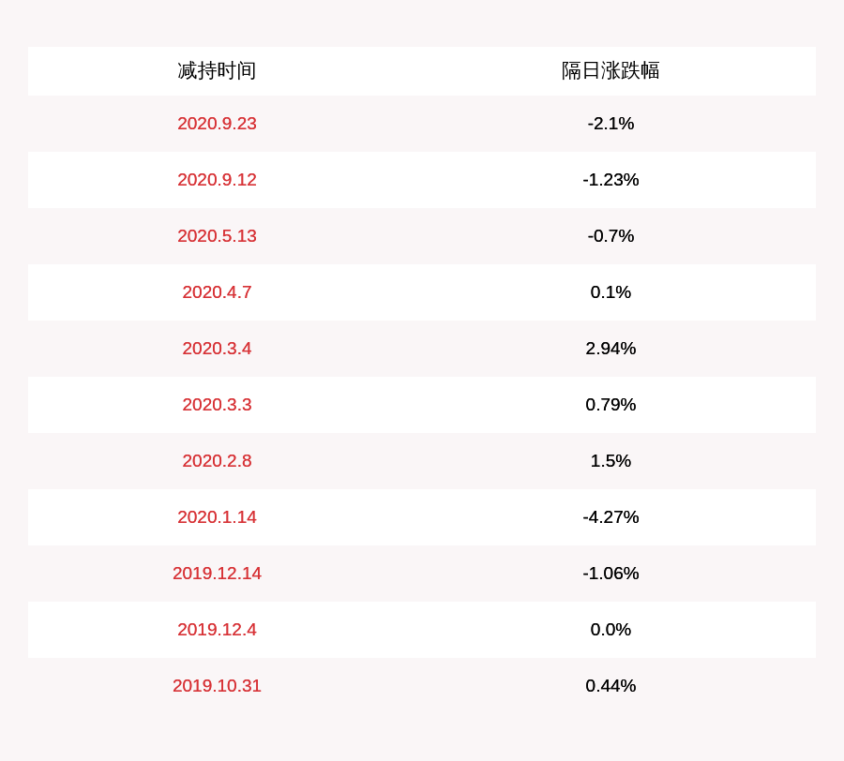Screen dimensions: 844x761
Task: Click the -1.06% change value
Action: coord(610,573)
